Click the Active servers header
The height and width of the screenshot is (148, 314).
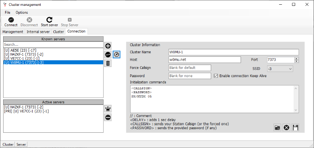pyautogui.click(x=53, y=102)
